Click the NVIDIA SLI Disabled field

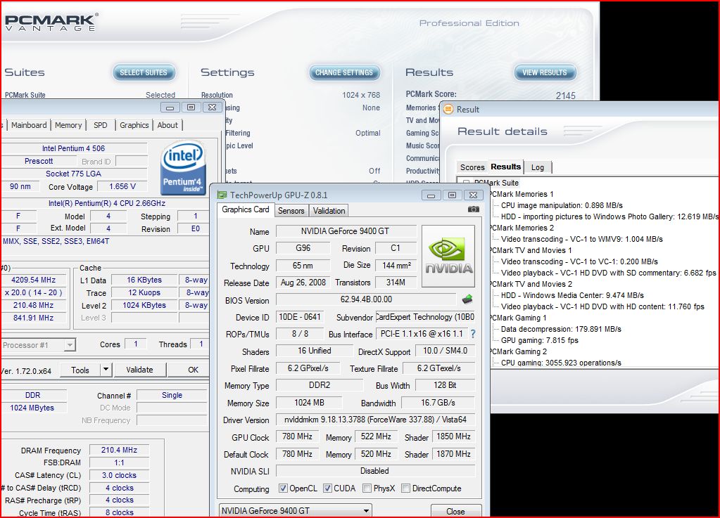pyautogui.click(x=375, y=471)
